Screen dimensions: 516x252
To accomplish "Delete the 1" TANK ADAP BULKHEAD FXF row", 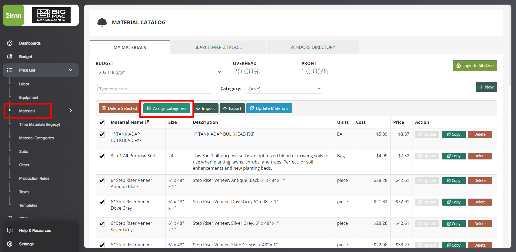I will pyautogui.click(x=480, y=134).
